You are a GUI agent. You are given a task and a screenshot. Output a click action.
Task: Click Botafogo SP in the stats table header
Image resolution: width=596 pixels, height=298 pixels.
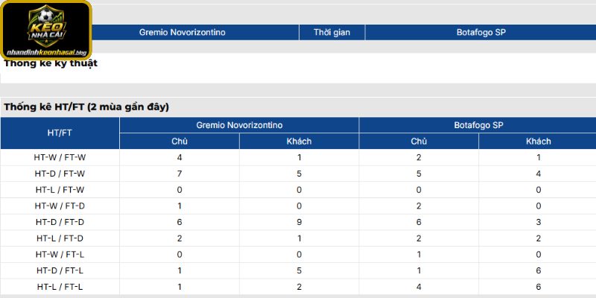478,125
